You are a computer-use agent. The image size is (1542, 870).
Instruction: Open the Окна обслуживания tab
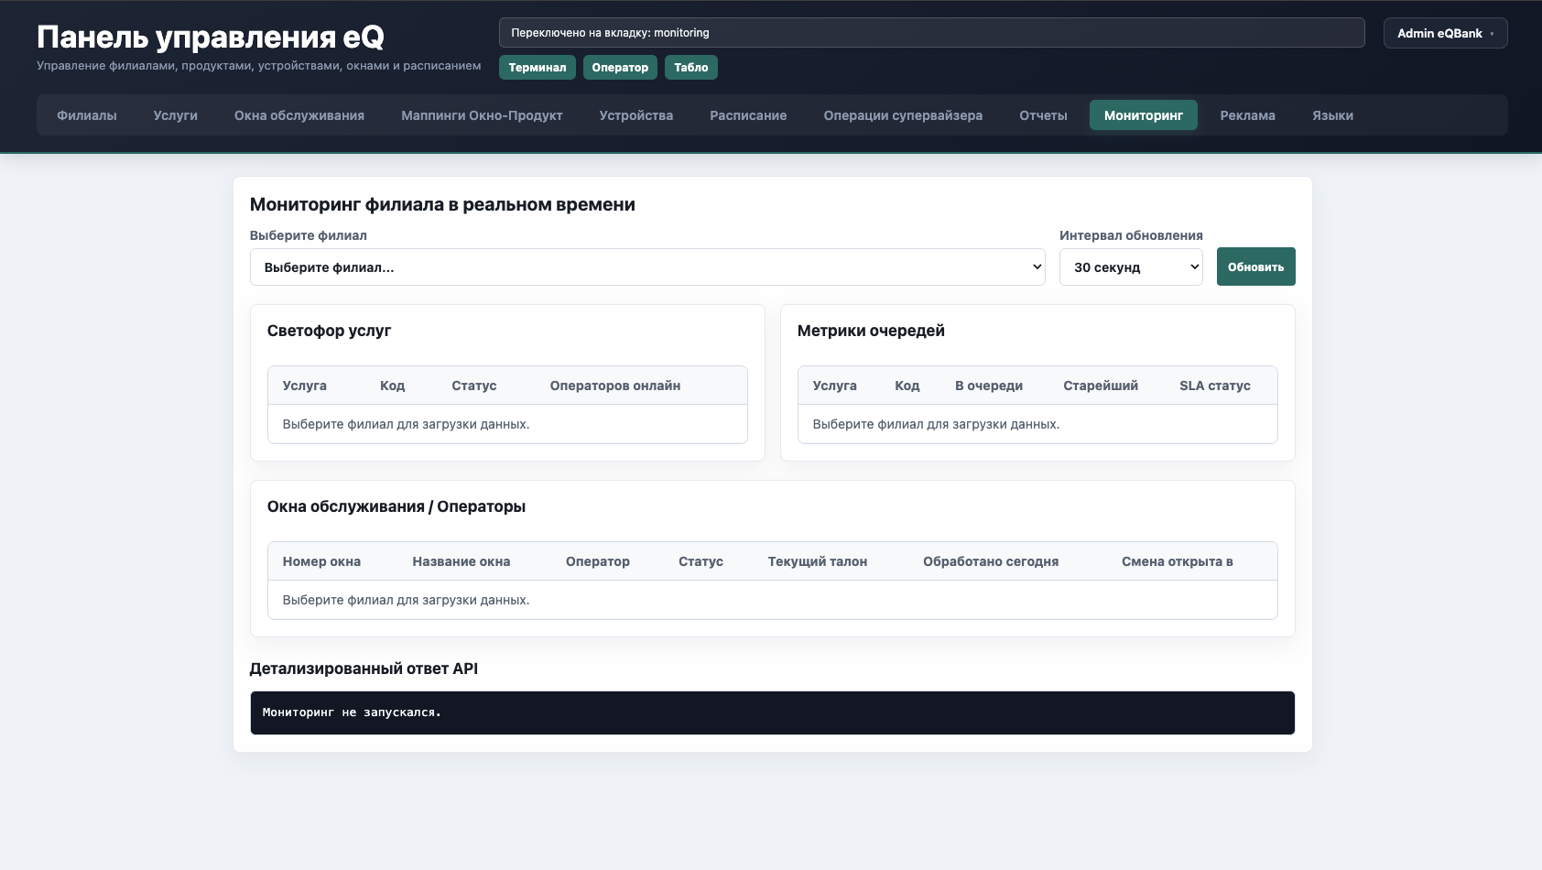(299, 115)
